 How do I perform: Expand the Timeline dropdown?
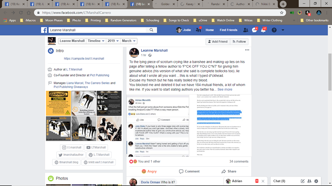(96, 41)
